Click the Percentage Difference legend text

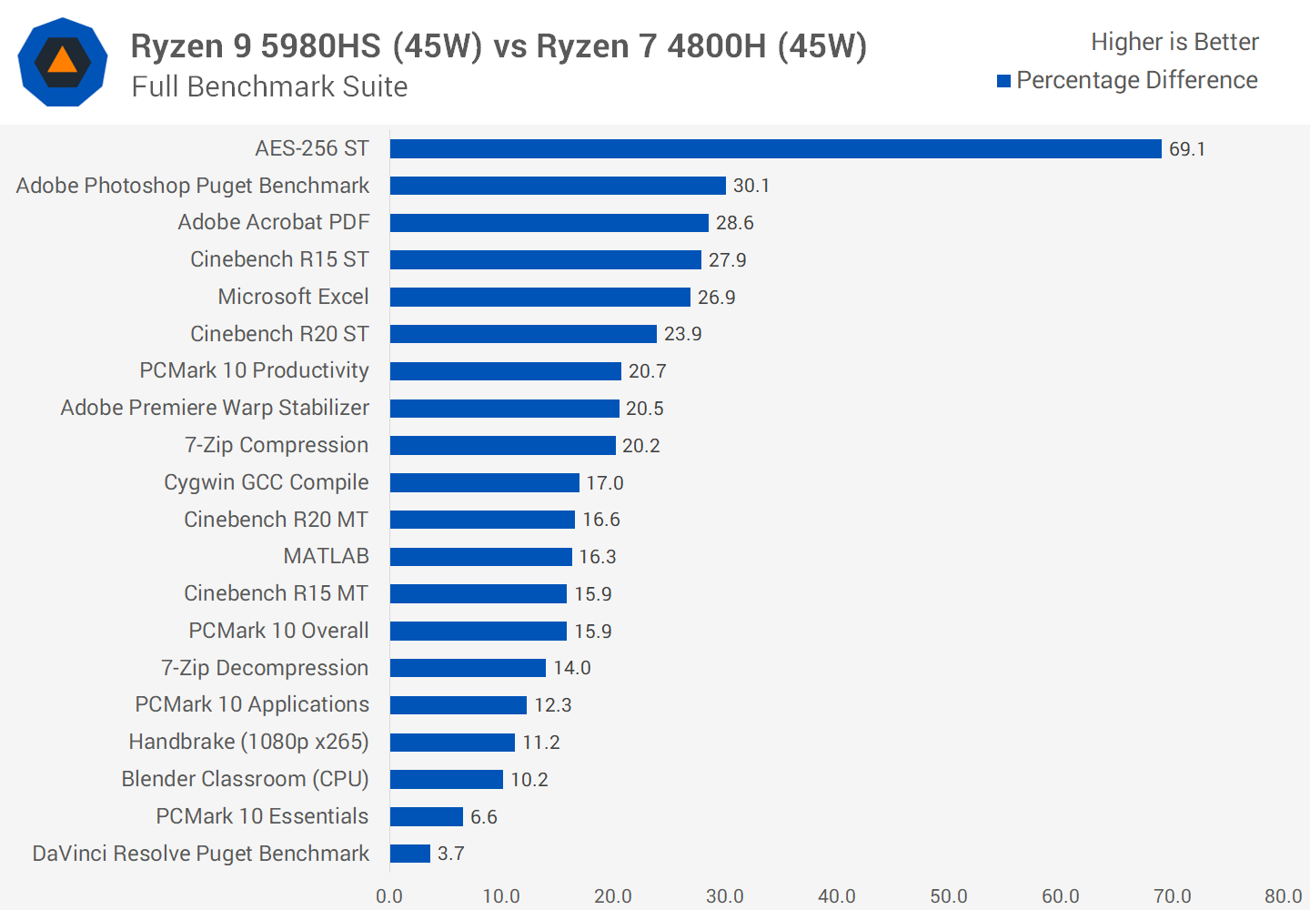pos(1137,81)
